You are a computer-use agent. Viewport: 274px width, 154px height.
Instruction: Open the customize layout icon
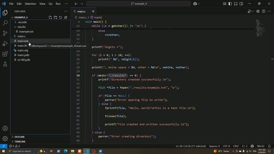pos(224,4)
